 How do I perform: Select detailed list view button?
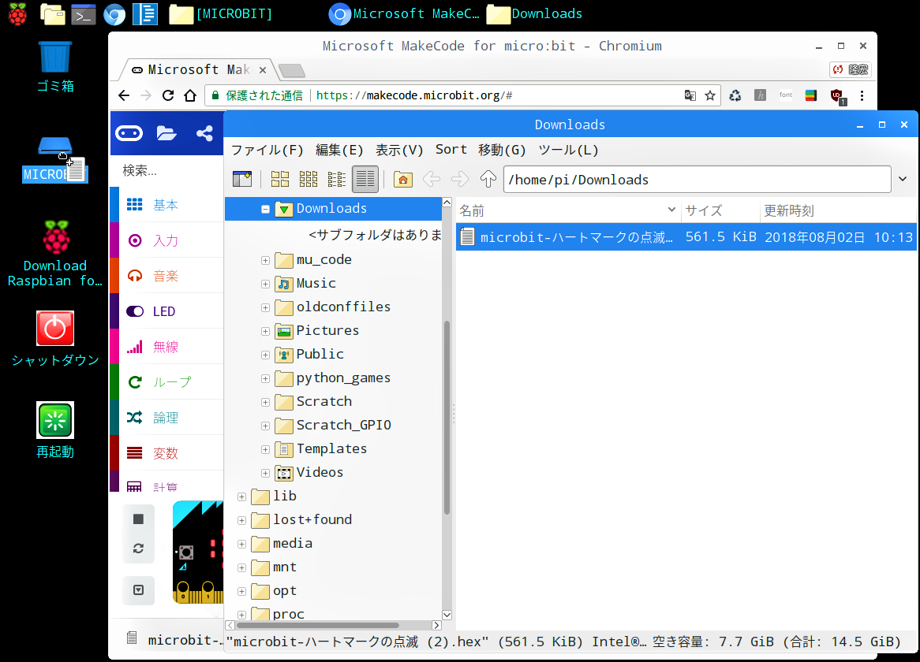click(365, 179)
